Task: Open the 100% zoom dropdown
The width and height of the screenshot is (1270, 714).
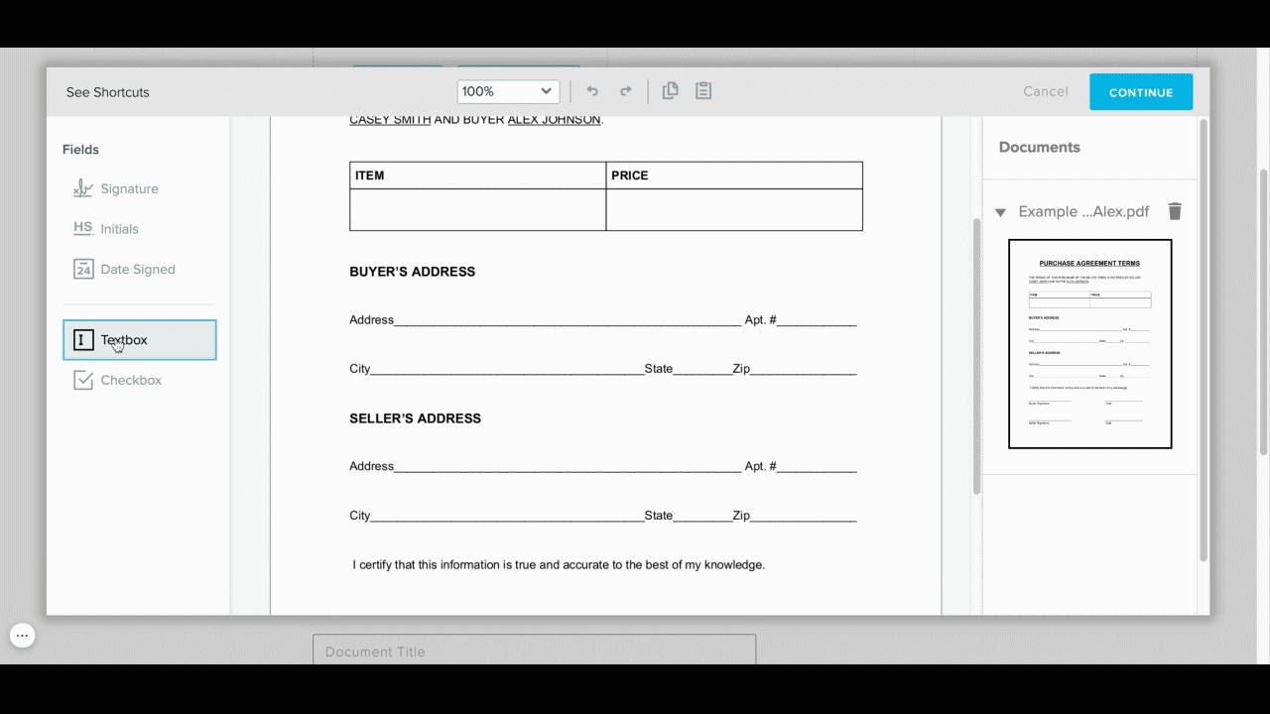Action: (x=508, y=91)
